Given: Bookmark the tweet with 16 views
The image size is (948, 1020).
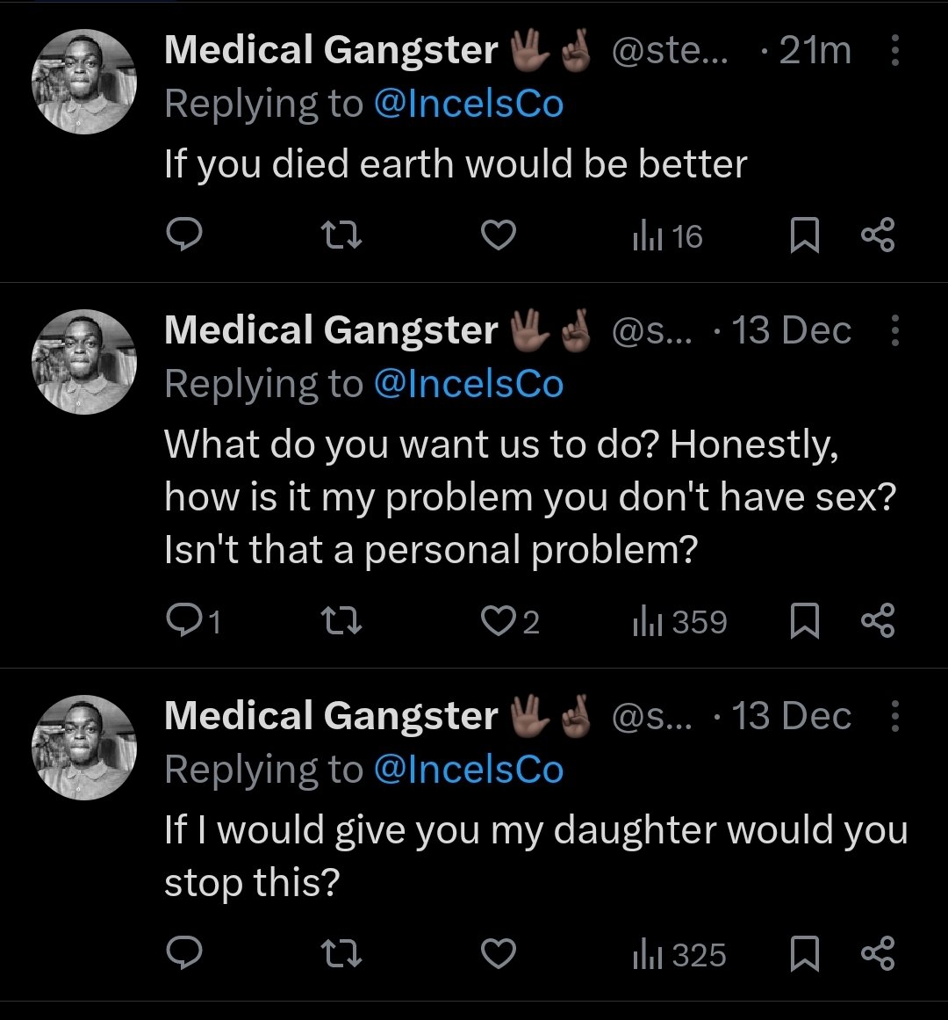Looking at the screenshot, I should tap(804, 235).
